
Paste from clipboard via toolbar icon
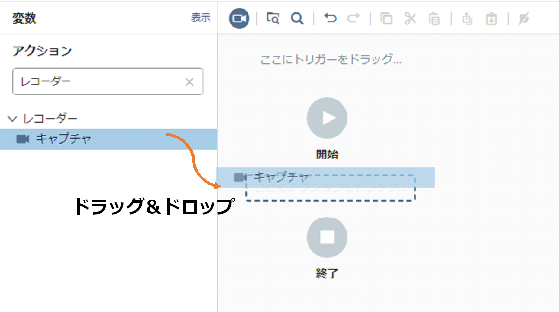click(x=434, y=19)
